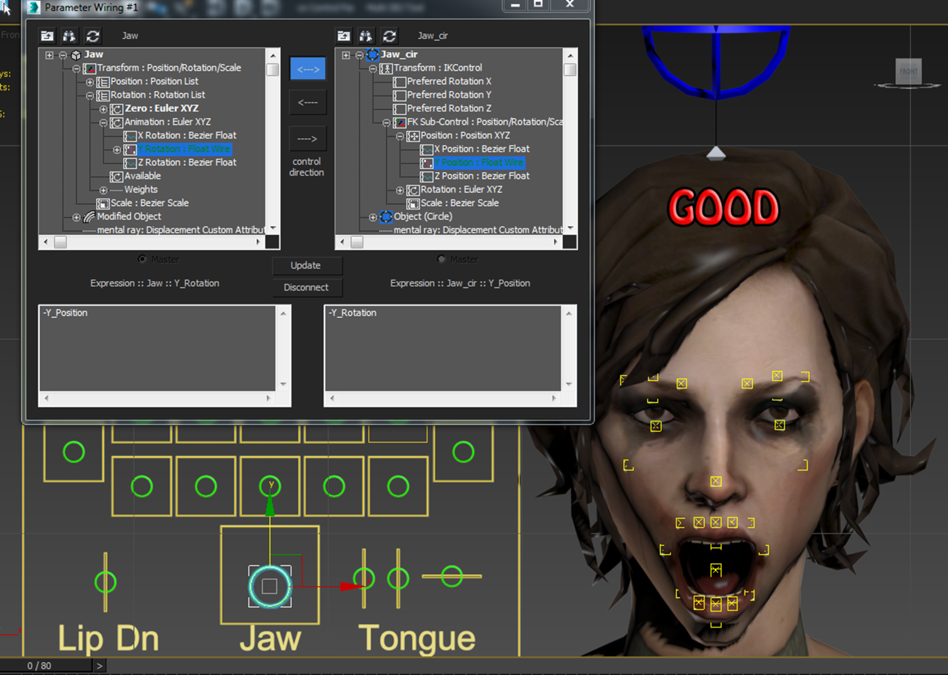This screenshot has height=675, width=948.
Task: Expand the Weights node
Action: (x=103, y=190)
